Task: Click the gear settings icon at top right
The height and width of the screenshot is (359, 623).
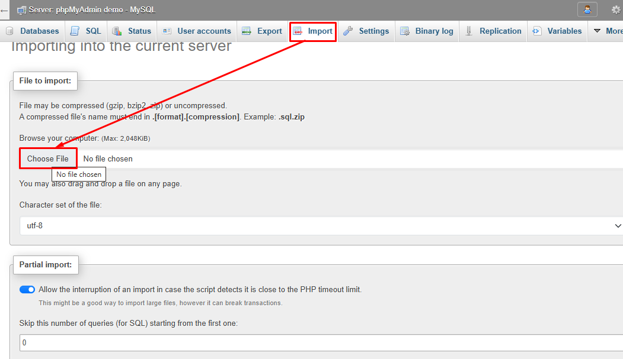Action: coord(616,10)
